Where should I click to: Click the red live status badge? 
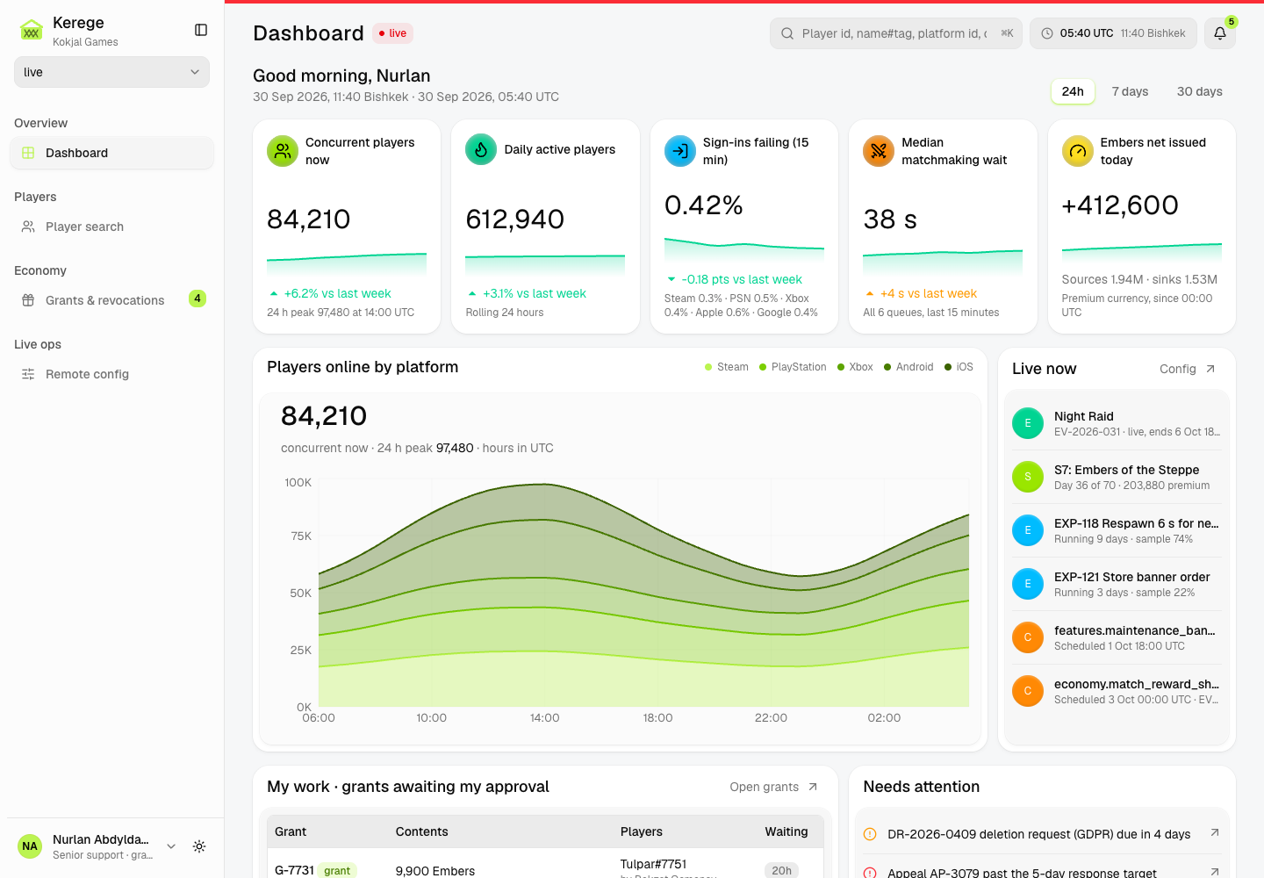[x=393, y=33]
